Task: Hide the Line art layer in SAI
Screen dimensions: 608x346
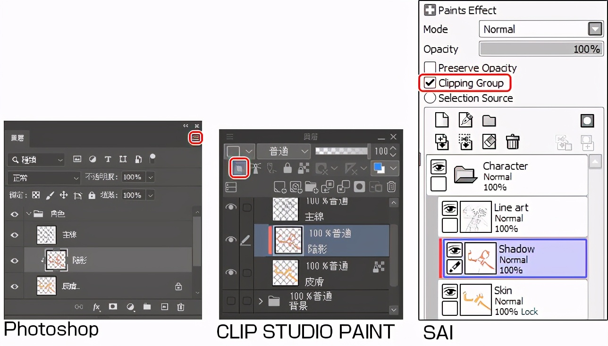Action: (x=450, y=209)
